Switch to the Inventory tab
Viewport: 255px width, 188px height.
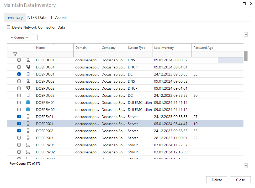14,18
